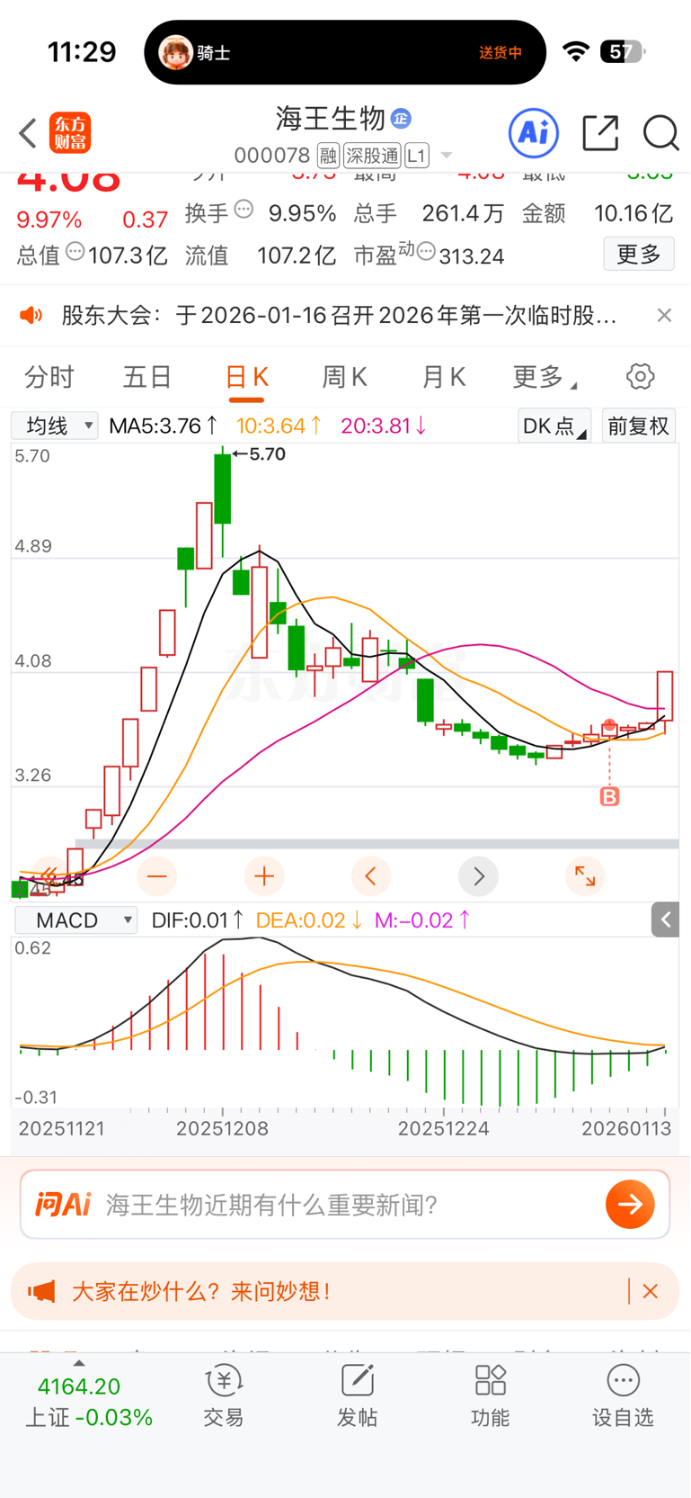Tap the B buy marker on chart

click(610, 796)
